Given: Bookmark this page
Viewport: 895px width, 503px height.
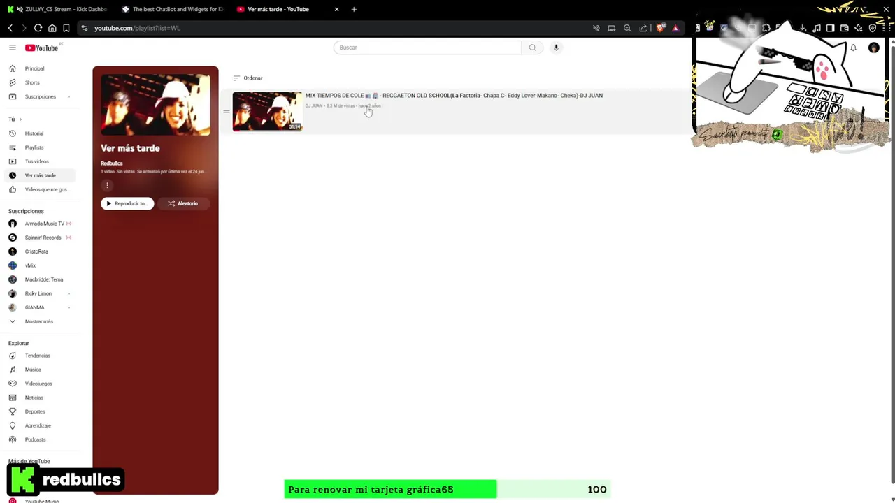Looking at the screenshot, I should tap(66, 28).
